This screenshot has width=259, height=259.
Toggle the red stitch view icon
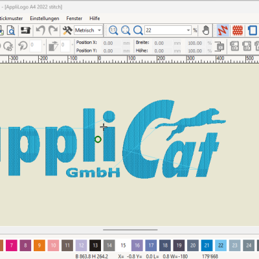tap(223, 30)
